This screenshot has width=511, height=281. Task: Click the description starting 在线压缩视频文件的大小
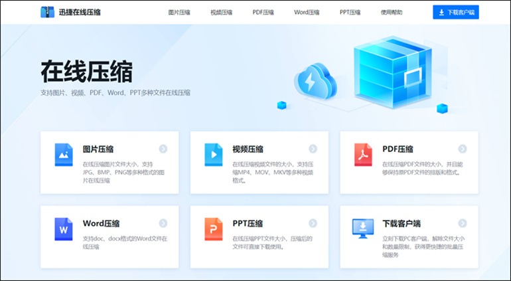tap(273, 172)
